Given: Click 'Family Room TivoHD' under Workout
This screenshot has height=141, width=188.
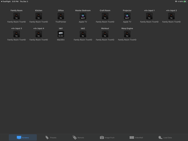Looking at the screenshot, I should click(x=105, y=40).
